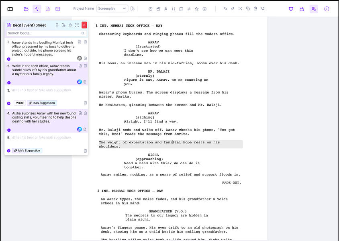Click blue Ida AI icon on beat 4

point(80,129)
